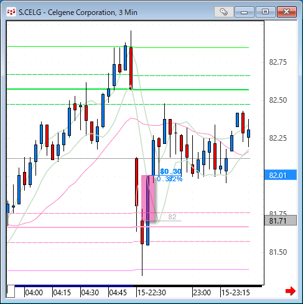Close the Celgene chart window
The image size is (303, 304).
[x=287, y=12]
